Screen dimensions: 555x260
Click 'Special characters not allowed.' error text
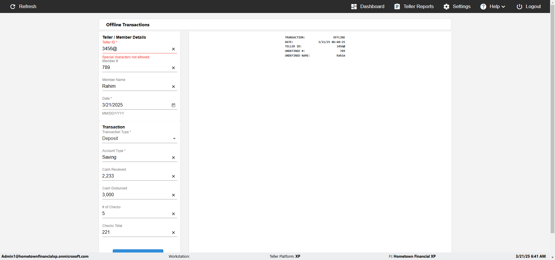[x=126, y=57]
